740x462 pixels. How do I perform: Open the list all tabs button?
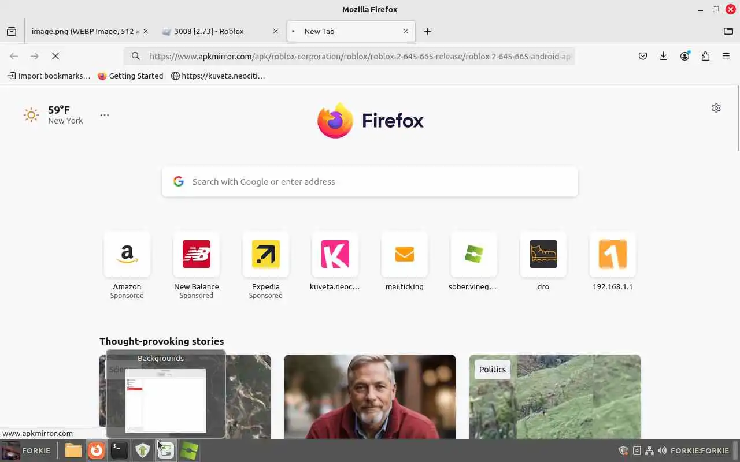(728, 31)
